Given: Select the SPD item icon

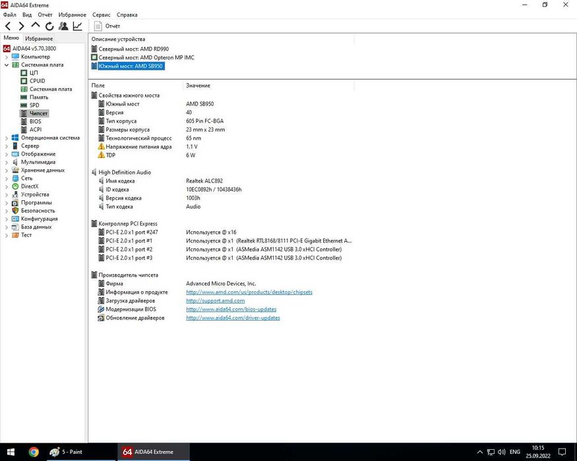Looking at the screenshot, I should click(24, 105).
